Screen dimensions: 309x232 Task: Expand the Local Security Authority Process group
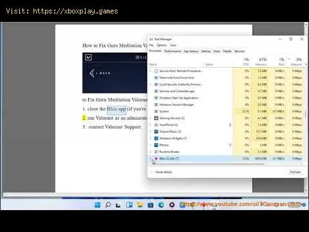point(151,84)
